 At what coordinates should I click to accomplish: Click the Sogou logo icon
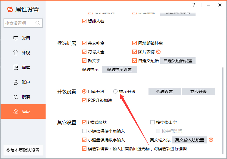pyautogui.click(x=10, y=9)
